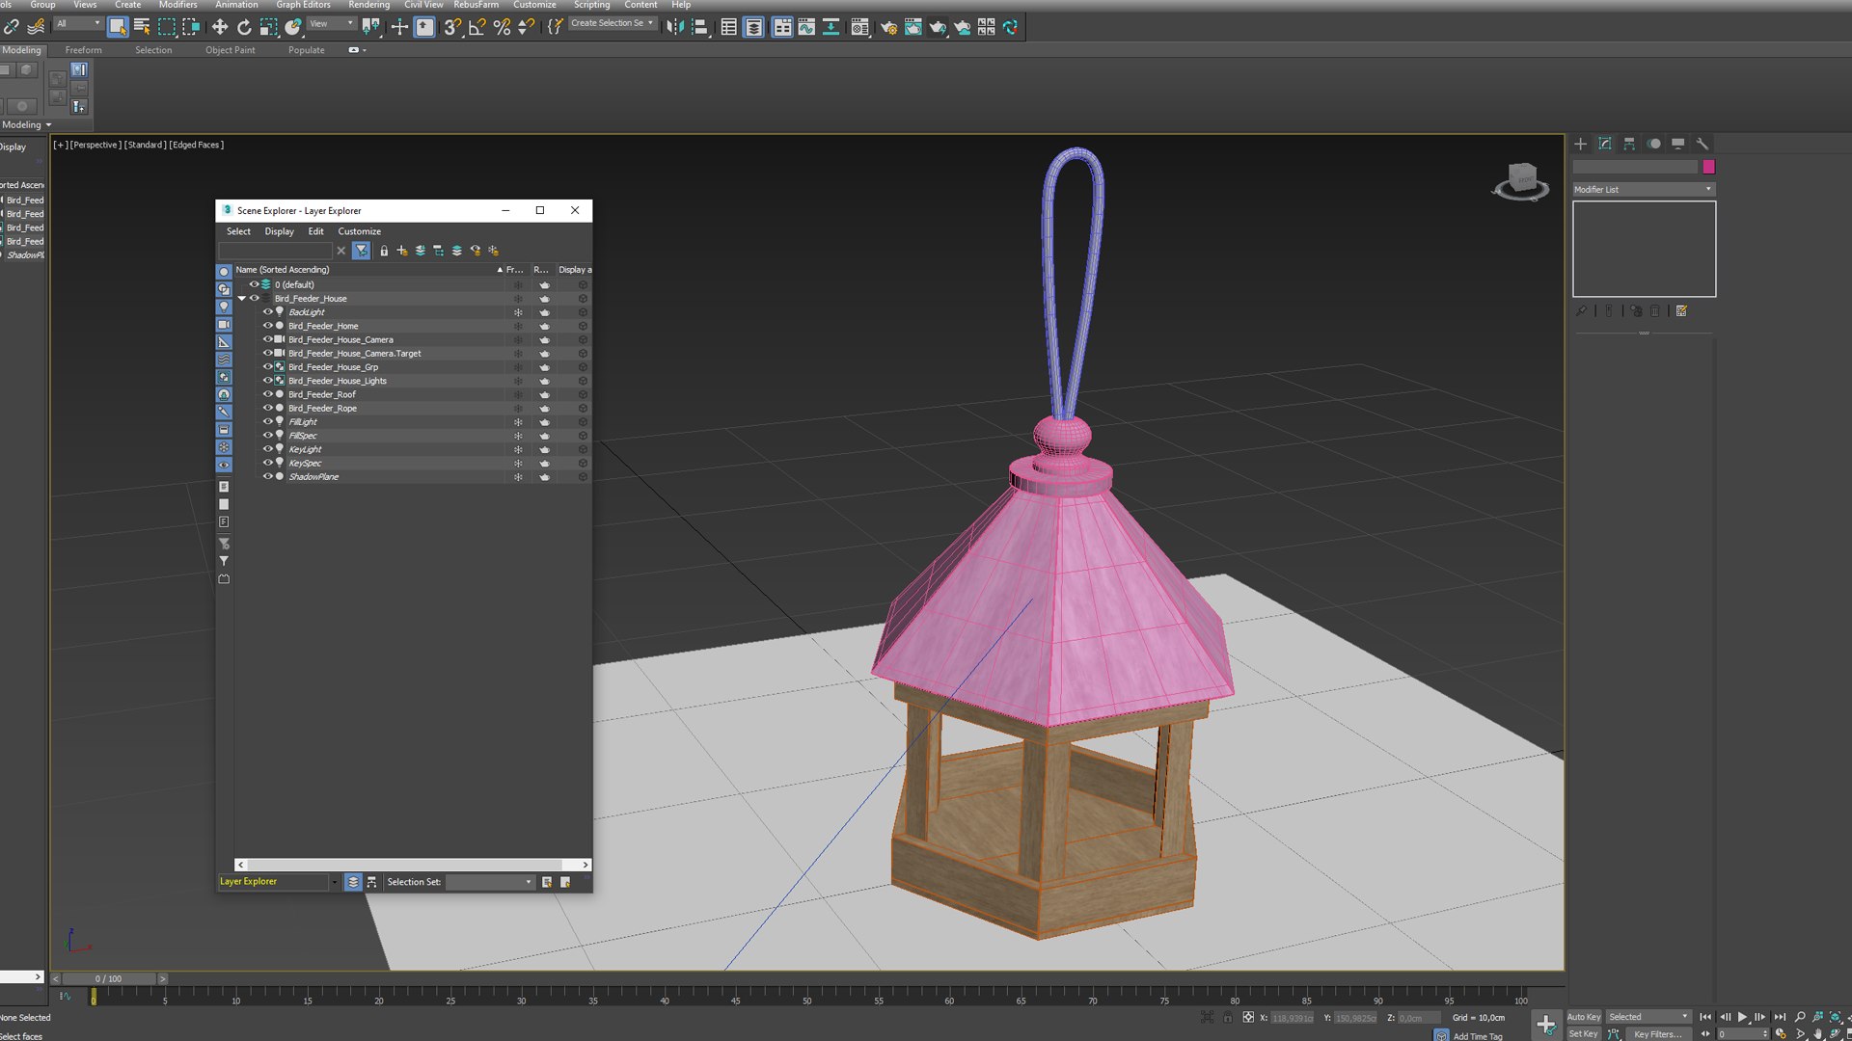
Task: Open the Rendering menu
Action: click(368, 5)
